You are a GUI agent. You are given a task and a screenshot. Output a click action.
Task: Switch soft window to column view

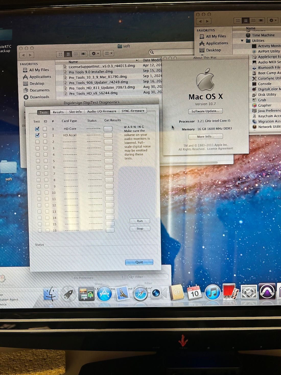pos(76,54)
